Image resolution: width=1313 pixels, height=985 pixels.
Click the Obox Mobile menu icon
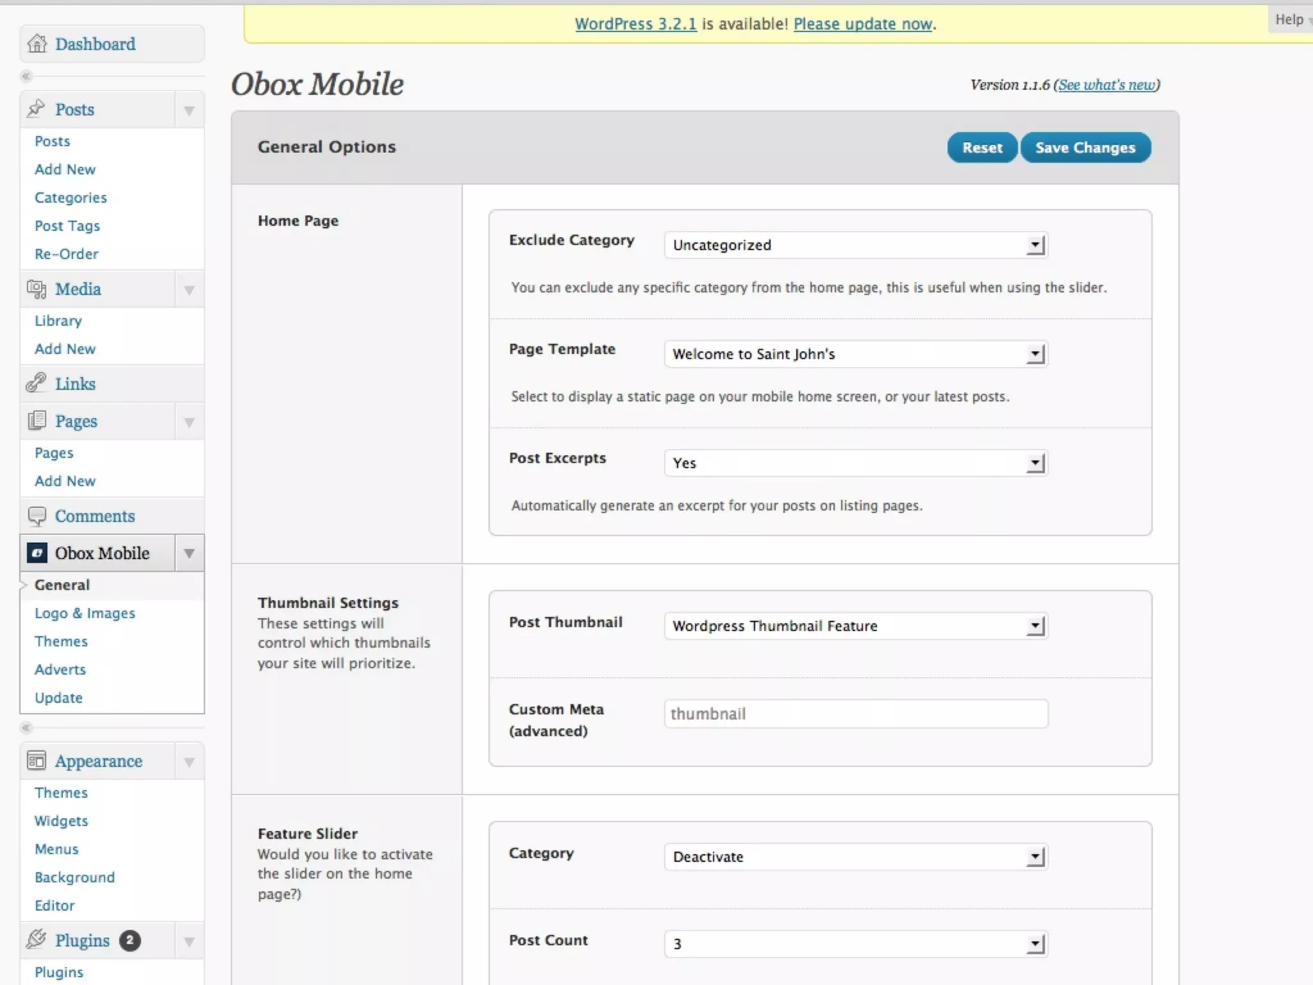[37, 553]
